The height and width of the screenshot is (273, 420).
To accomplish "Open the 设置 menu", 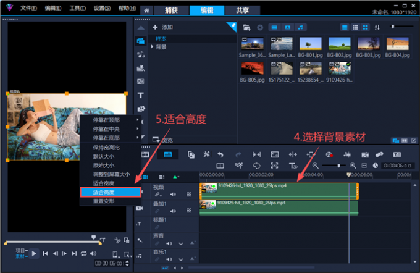I will 102,8.
